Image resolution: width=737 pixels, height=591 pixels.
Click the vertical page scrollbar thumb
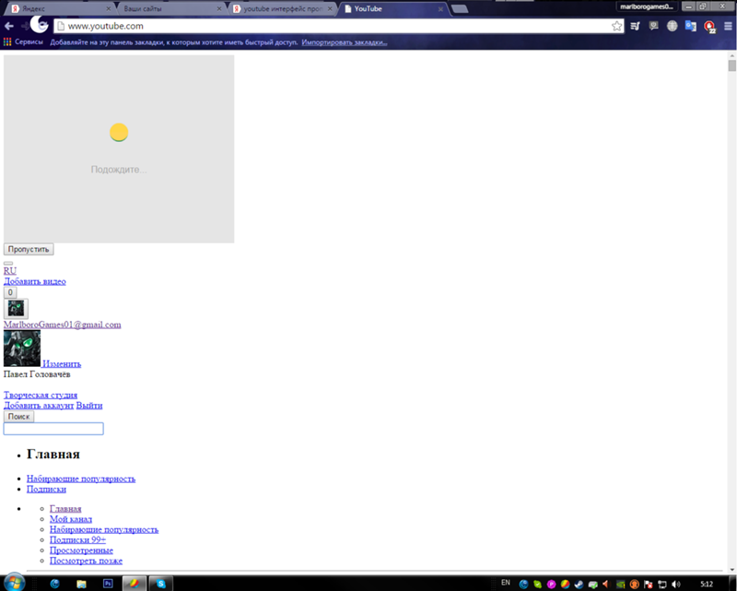(731, 65)
